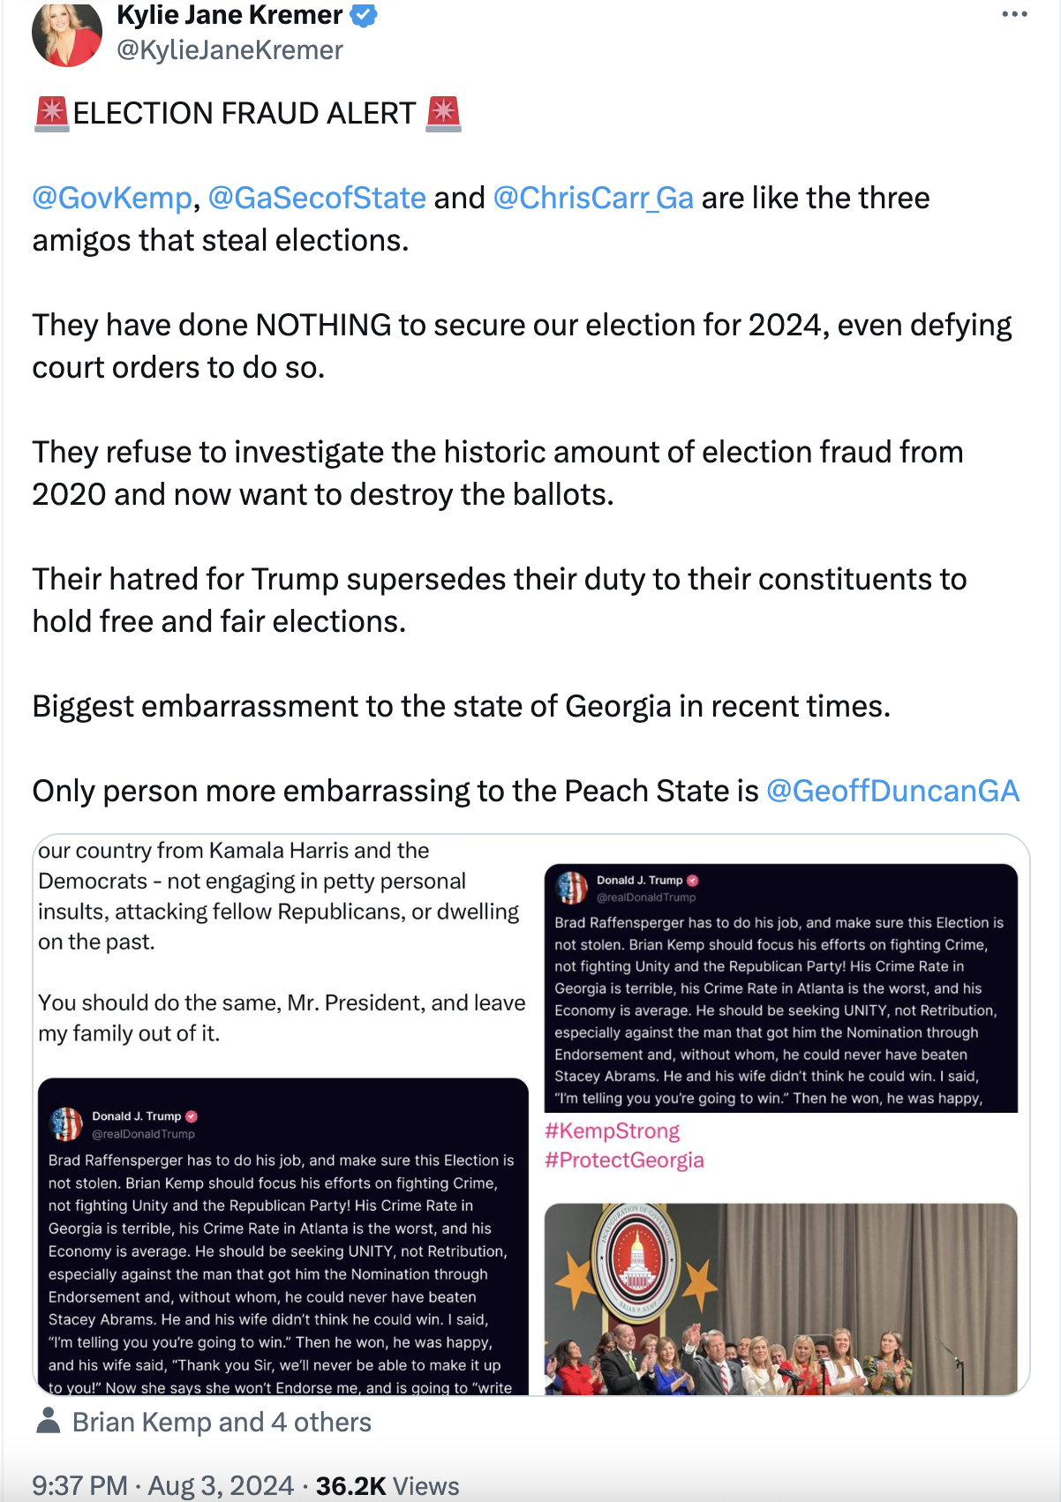Open the @GovKemp mention
The image size is (1061, 1502).
(111, 198)
